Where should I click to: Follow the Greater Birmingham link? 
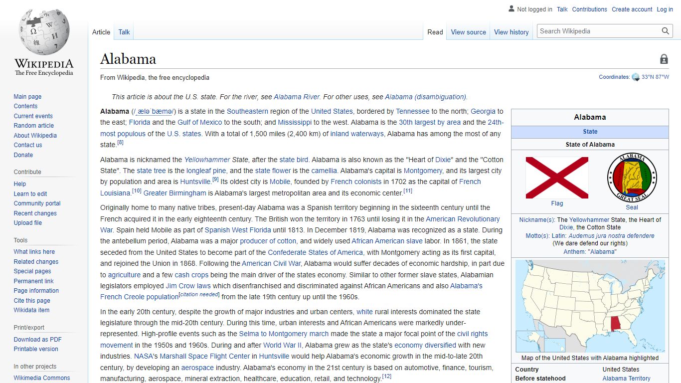174,193
